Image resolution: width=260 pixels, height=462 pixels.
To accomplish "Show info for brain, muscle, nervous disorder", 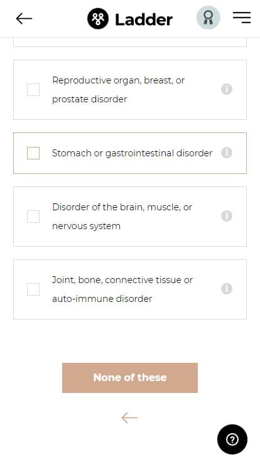I will pos(227,216).
